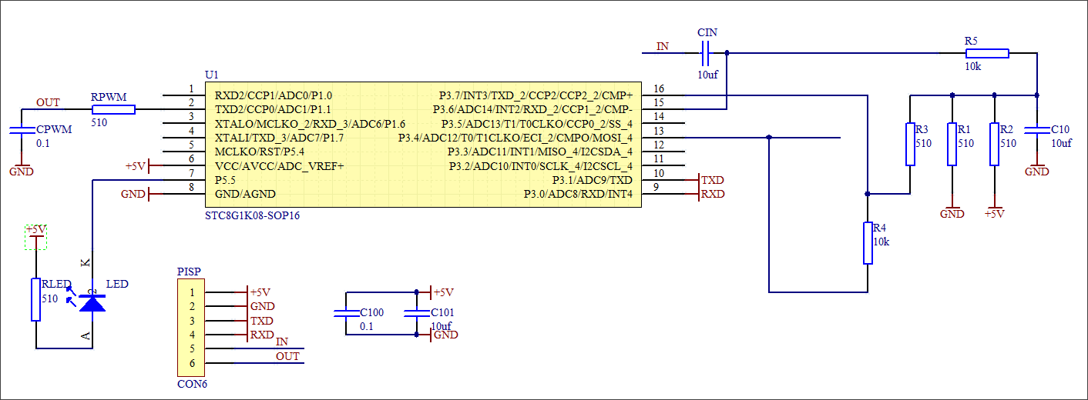Click the IN net label before CIN
The width and height of the screenshot is (1088, 400).
click(663, 46)
